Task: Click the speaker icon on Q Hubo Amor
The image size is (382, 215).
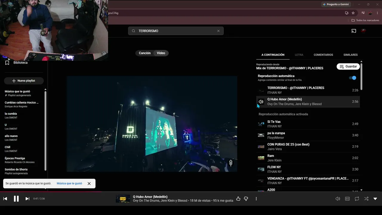Action: [261, 102]
